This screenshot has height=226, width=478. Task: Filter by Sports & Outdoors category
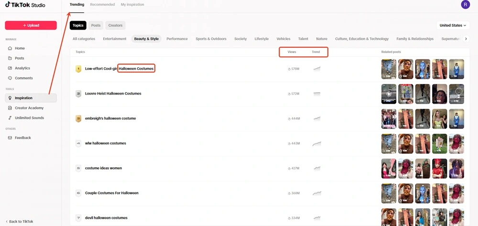pos(211,39)
